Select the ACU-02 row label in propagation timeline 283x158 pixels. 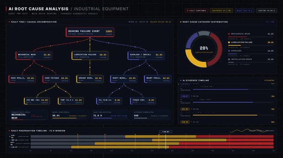click(12, 144)
